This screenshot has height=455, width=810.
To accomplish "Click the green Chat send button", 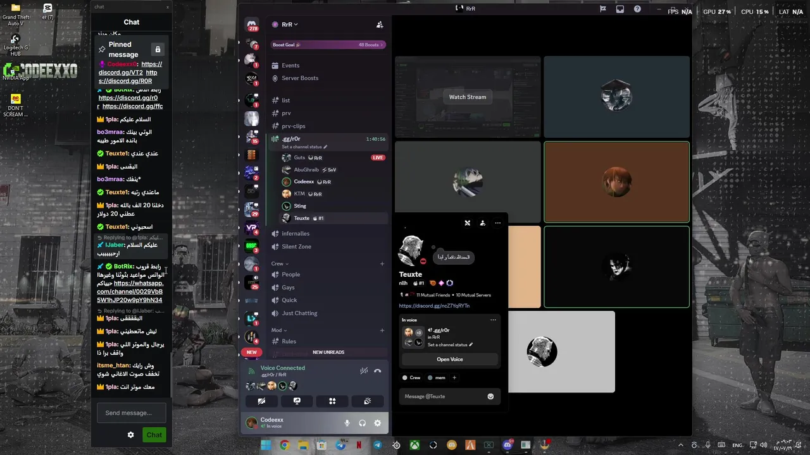I will coord(154,435).
